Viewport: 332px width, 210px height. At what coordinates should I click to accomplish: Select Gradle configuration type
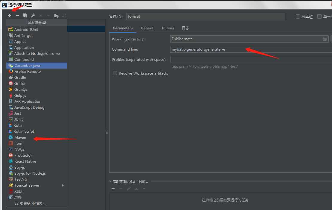(x=36, y=77)
